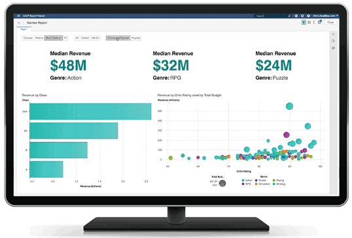Click the back arrow beside Games Report
The width and height of the screenshot is (352, 238).
point(19,23)
